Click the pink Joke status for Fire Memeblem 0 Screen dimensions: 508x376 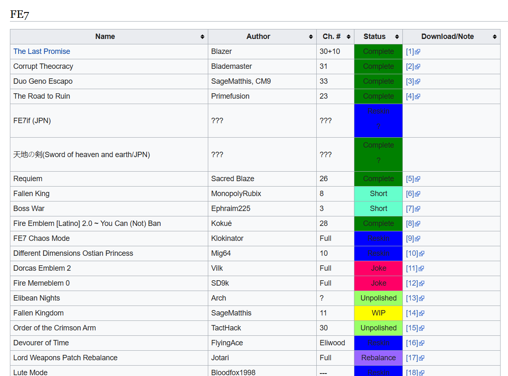coord(378,283)
